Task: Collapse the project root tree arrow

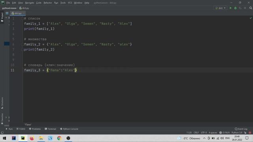Action: (6, 17)
